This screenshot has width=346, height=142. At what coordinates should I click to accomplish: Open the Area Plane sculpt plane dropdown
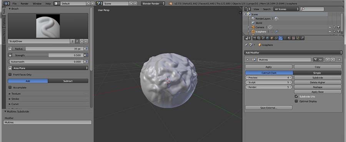[48, 68]
